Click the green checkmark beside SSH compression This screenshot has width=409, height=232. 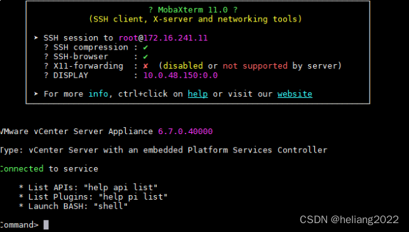click(145, 48)
